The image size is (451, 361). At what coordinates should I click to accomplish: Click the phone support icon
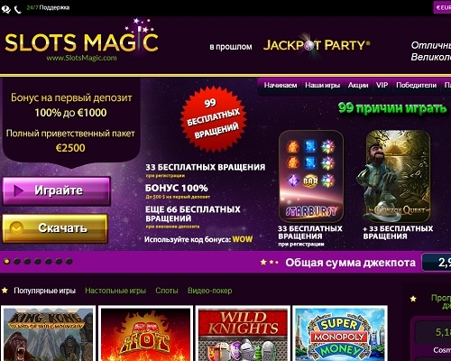click(18, 10)
